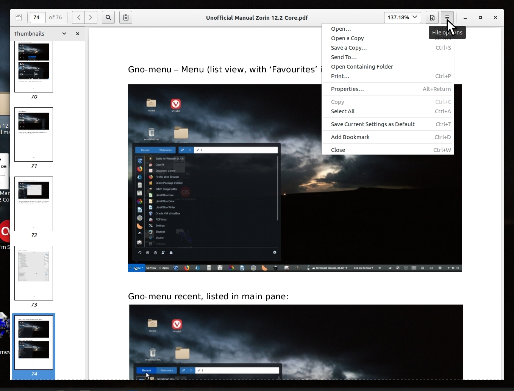Close the Thumbnails sidebar

tap(78, 34)
